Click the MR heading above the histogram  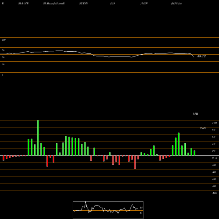[195, 114]
